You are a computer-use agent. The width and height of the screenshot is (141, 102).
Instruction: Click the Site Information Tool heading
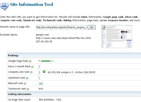click(x=32, y=4)
